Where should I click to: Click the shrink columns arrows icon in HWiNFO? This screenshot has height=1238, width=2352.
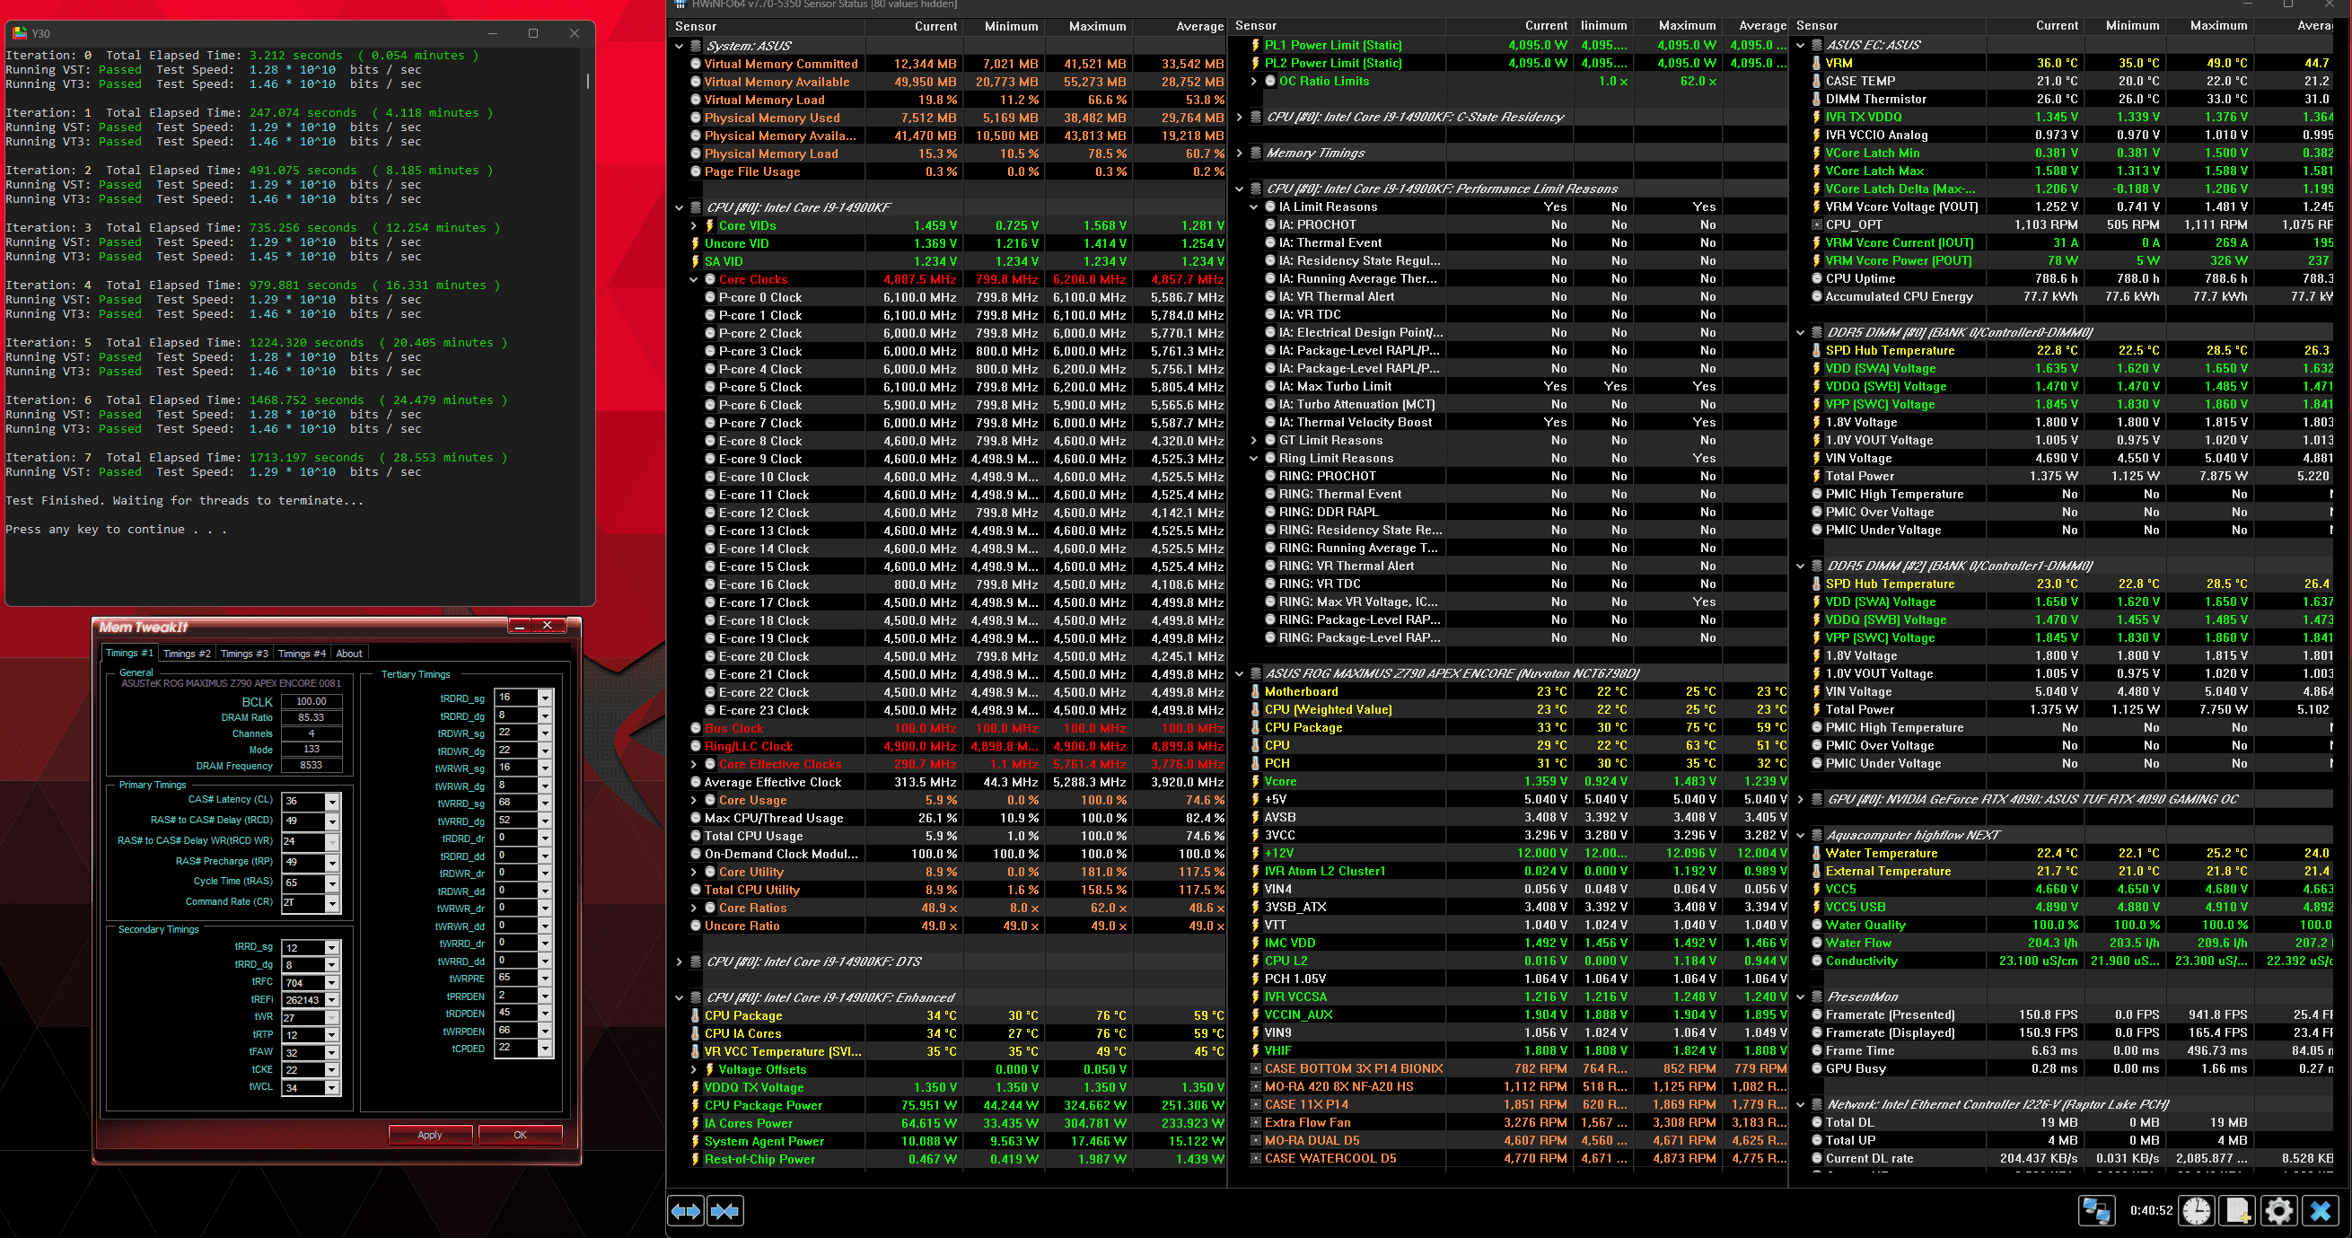coord(725,1210)
